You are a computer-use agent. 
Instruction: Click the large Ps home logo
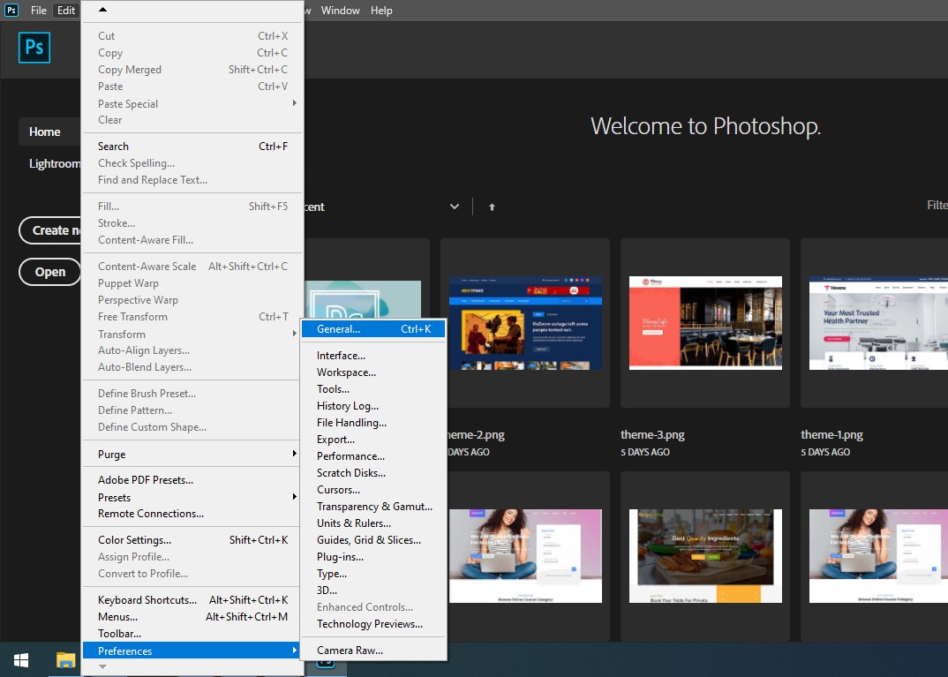(34, 48)
